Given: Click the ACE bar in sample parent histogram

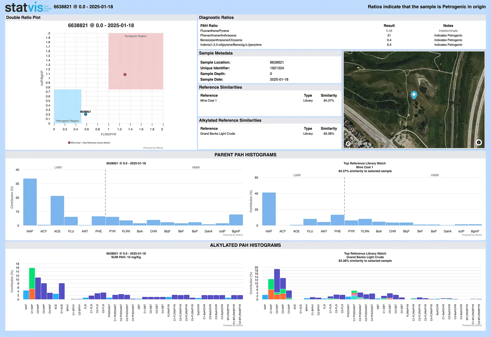Looking at the screenshot, I should point(57,211).
